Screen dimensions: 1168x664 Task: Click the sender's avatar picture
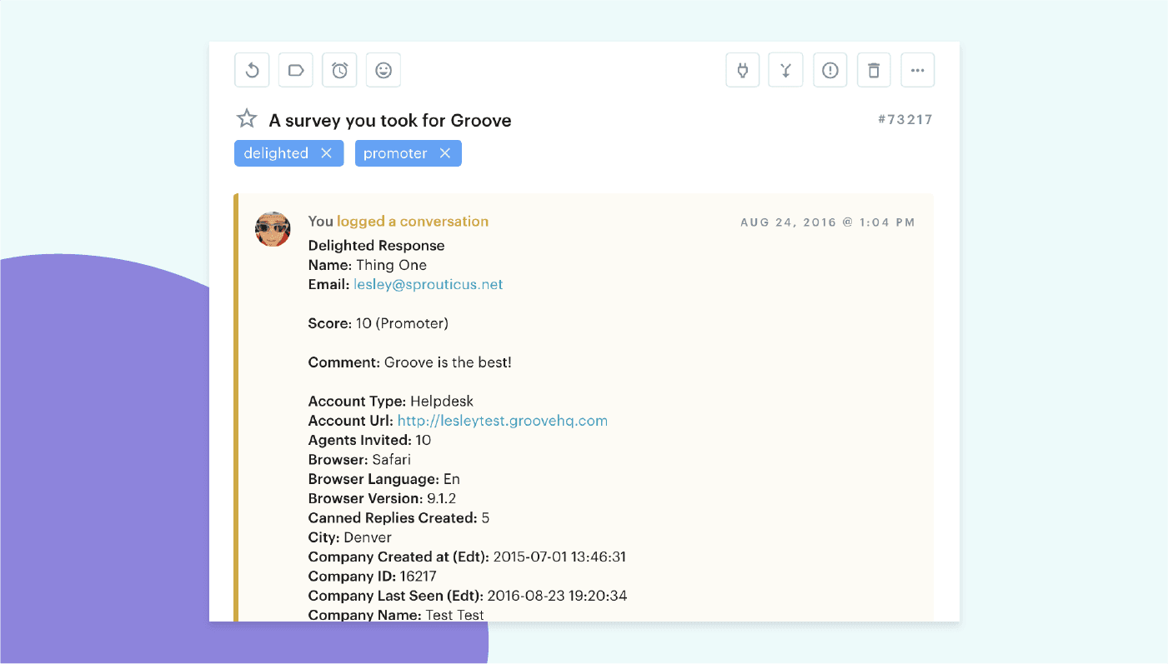[273, 229]
